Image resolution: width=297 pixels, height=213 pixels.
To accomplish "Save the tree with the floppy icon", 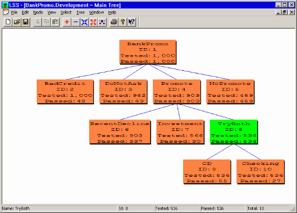I will (25, 22).
